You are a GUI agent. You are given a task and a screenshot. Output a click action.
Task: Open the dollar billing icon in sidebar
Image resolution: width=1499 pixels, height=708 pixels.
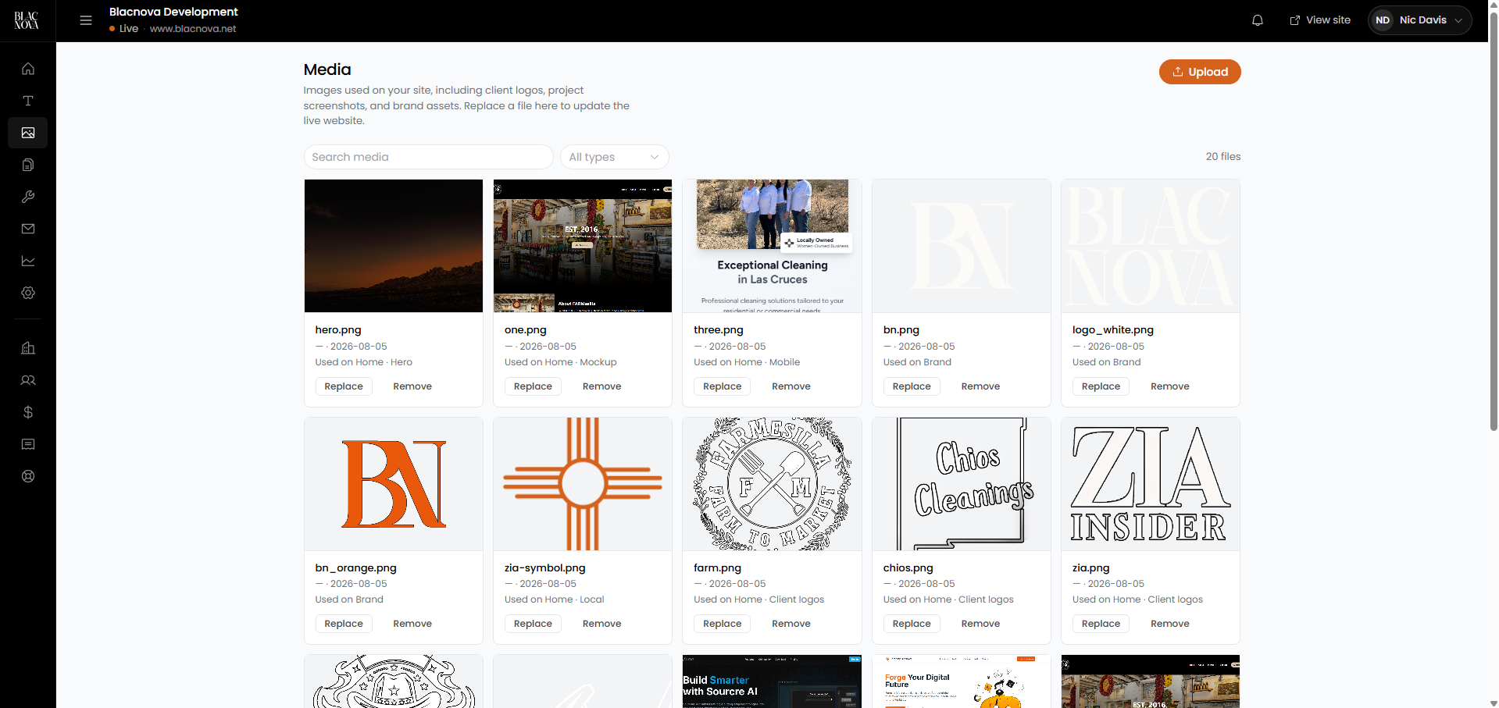28,412
